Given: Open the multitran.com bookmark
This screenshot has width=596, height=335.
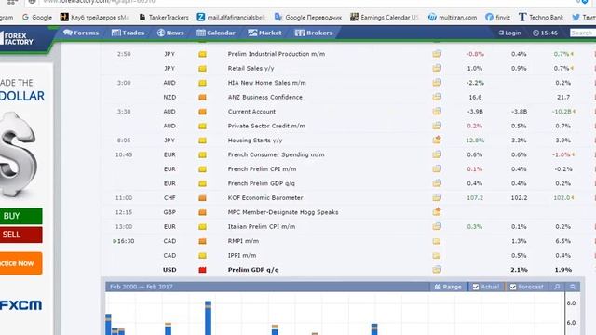Looking at the screenshot, I should pyautogui.click(x=453, y=17).
